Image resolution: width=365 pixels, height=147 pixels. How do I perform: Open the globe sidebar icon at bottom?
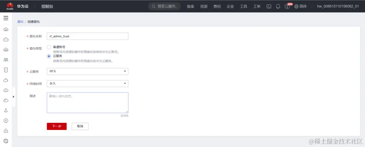[x=6, y=141]
